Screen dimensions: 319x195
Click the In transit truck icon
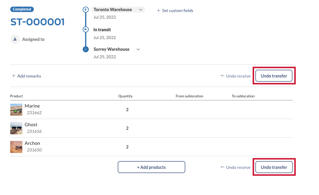tap(86, 29)
